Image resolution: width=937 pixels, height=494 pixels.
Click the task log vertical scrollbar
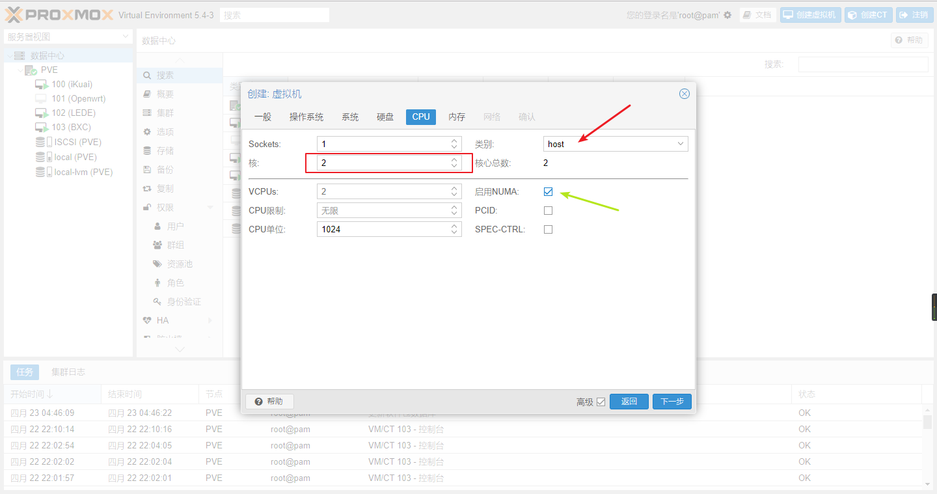(927, 445)
